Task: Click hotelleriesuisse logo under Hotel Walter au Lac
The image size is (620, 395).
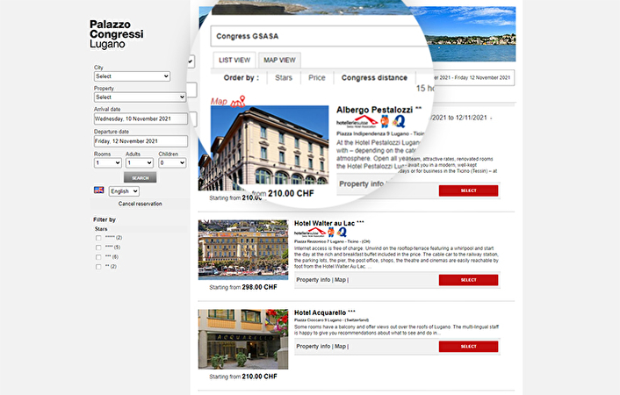Action: point(310,233)
